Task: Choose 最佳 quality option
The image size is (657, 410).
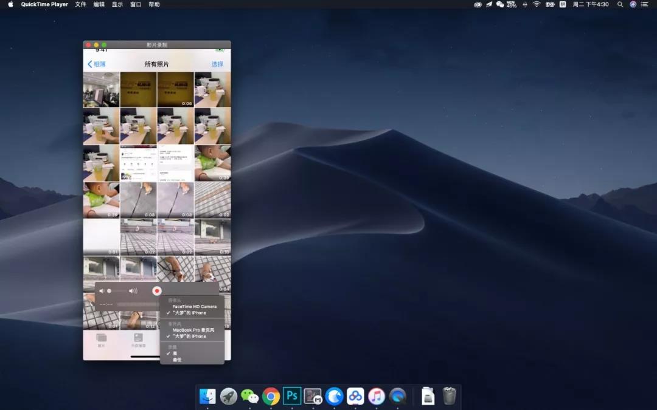Action: pyautogui.click(x=177, y=360)
